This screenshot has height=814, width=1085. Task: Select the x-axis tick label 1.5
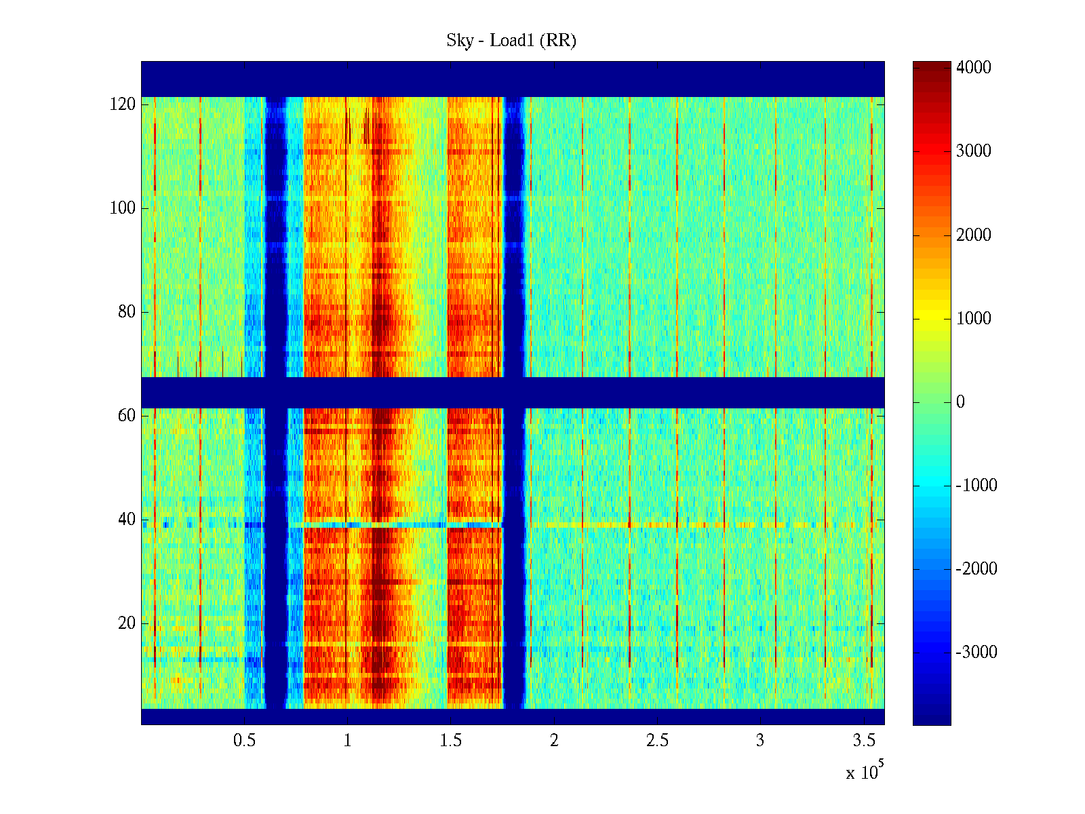450,741
